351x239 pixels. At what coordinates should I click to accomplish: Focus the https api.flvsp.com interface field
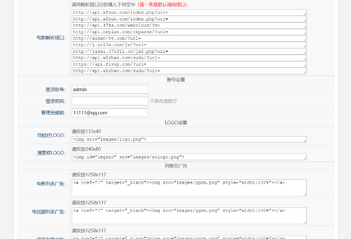(189, 64)
